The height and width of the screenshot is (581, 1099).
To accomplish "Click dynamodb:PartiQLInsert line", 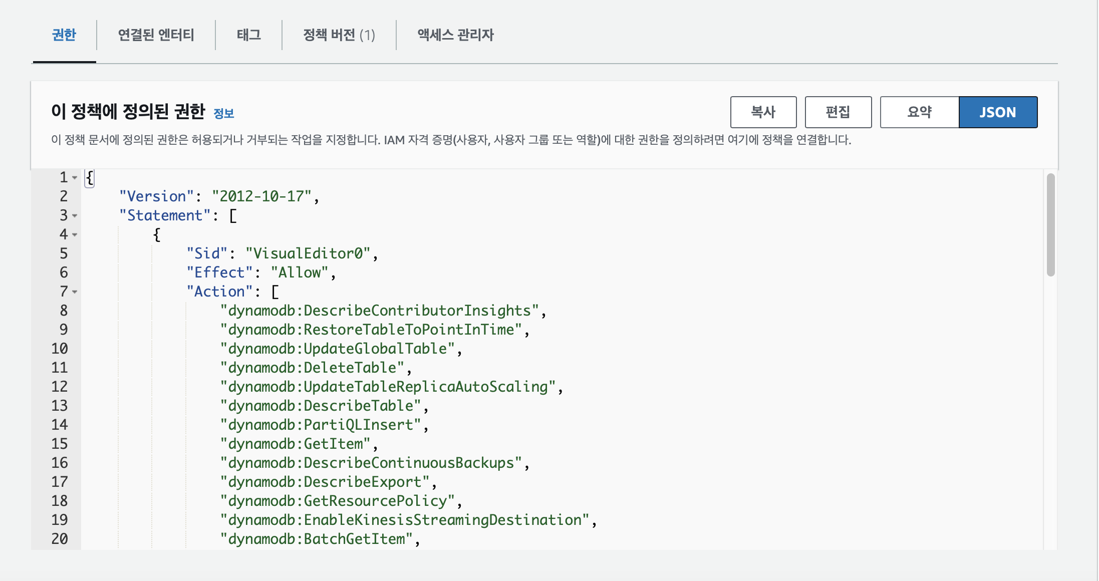I will [x=324, y=425].
